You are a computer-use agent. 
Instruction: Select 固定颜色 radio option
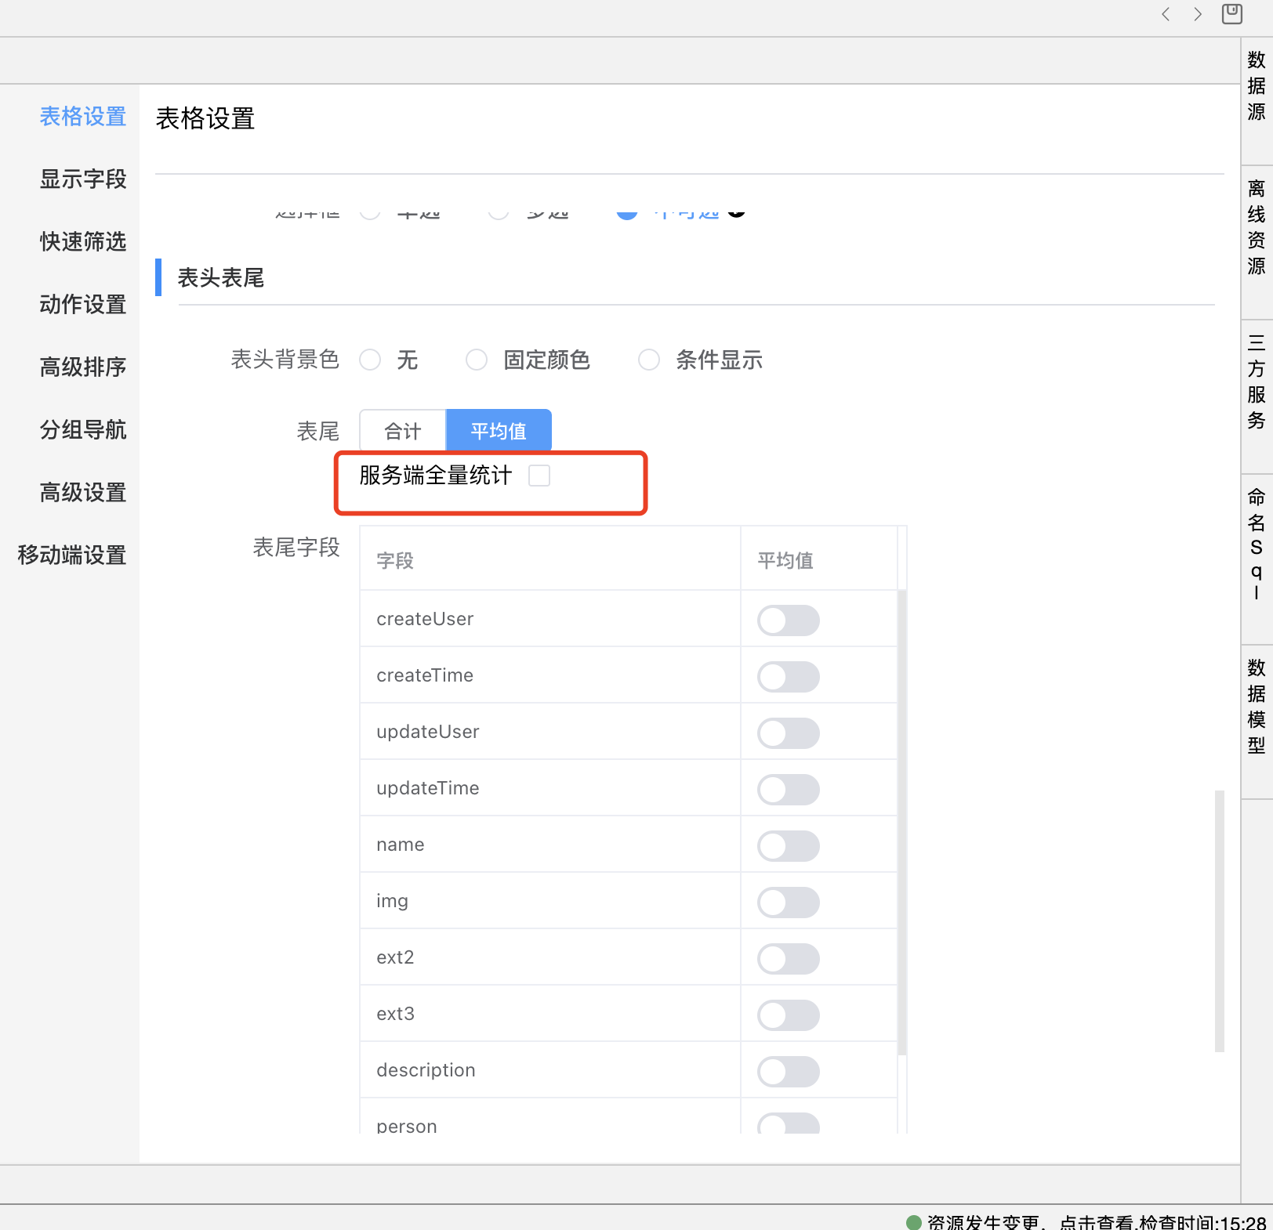click(x=477, y=360)
